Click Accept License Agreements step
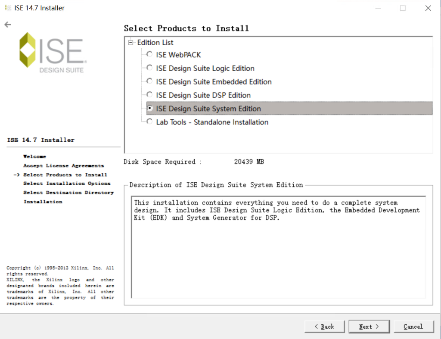The width and height of the screenshot is (441, 339). 63,165
